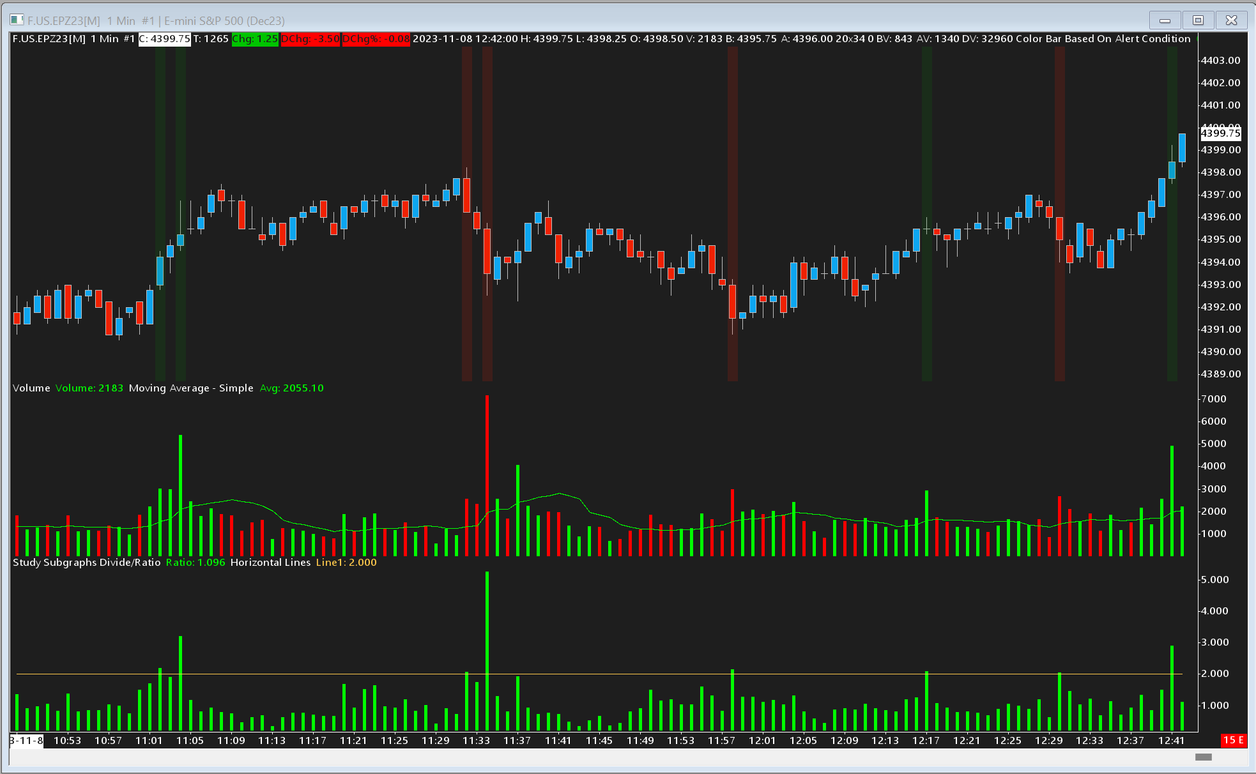1256x774 pixels.
Task: Minimize the chart window
Action: (x=1165, y=20)
